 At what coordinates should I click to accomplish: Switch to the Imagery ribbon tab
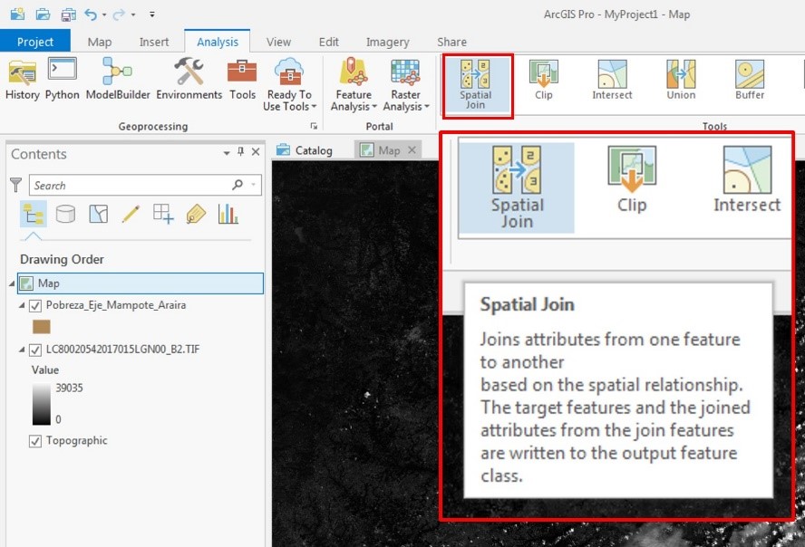[x=388, y=42]
